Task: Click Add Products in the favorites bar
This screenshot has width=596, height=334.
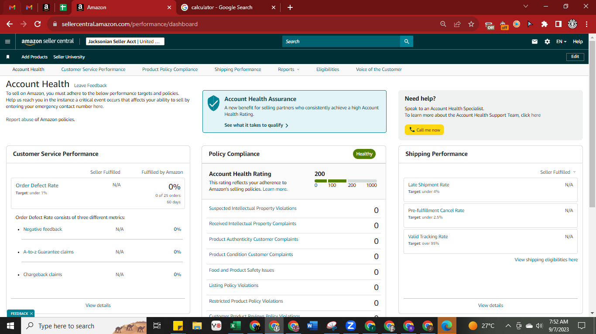Action: click(x=34, y=57)
